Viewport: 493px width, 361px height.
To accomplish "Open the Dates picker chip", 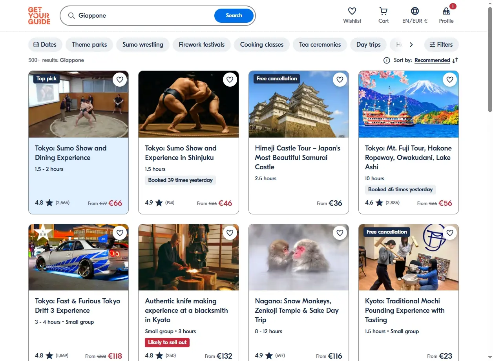I will tap(45, 45).
